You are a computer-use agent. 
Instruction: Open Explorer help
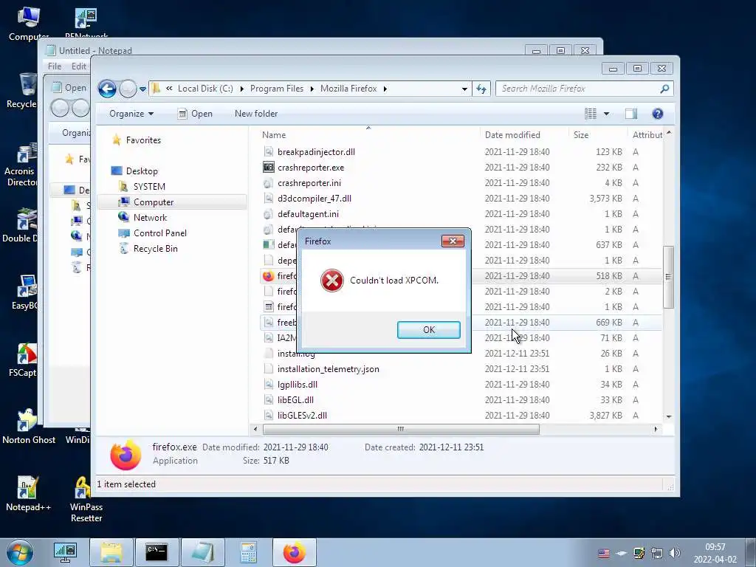pos(658,114)
